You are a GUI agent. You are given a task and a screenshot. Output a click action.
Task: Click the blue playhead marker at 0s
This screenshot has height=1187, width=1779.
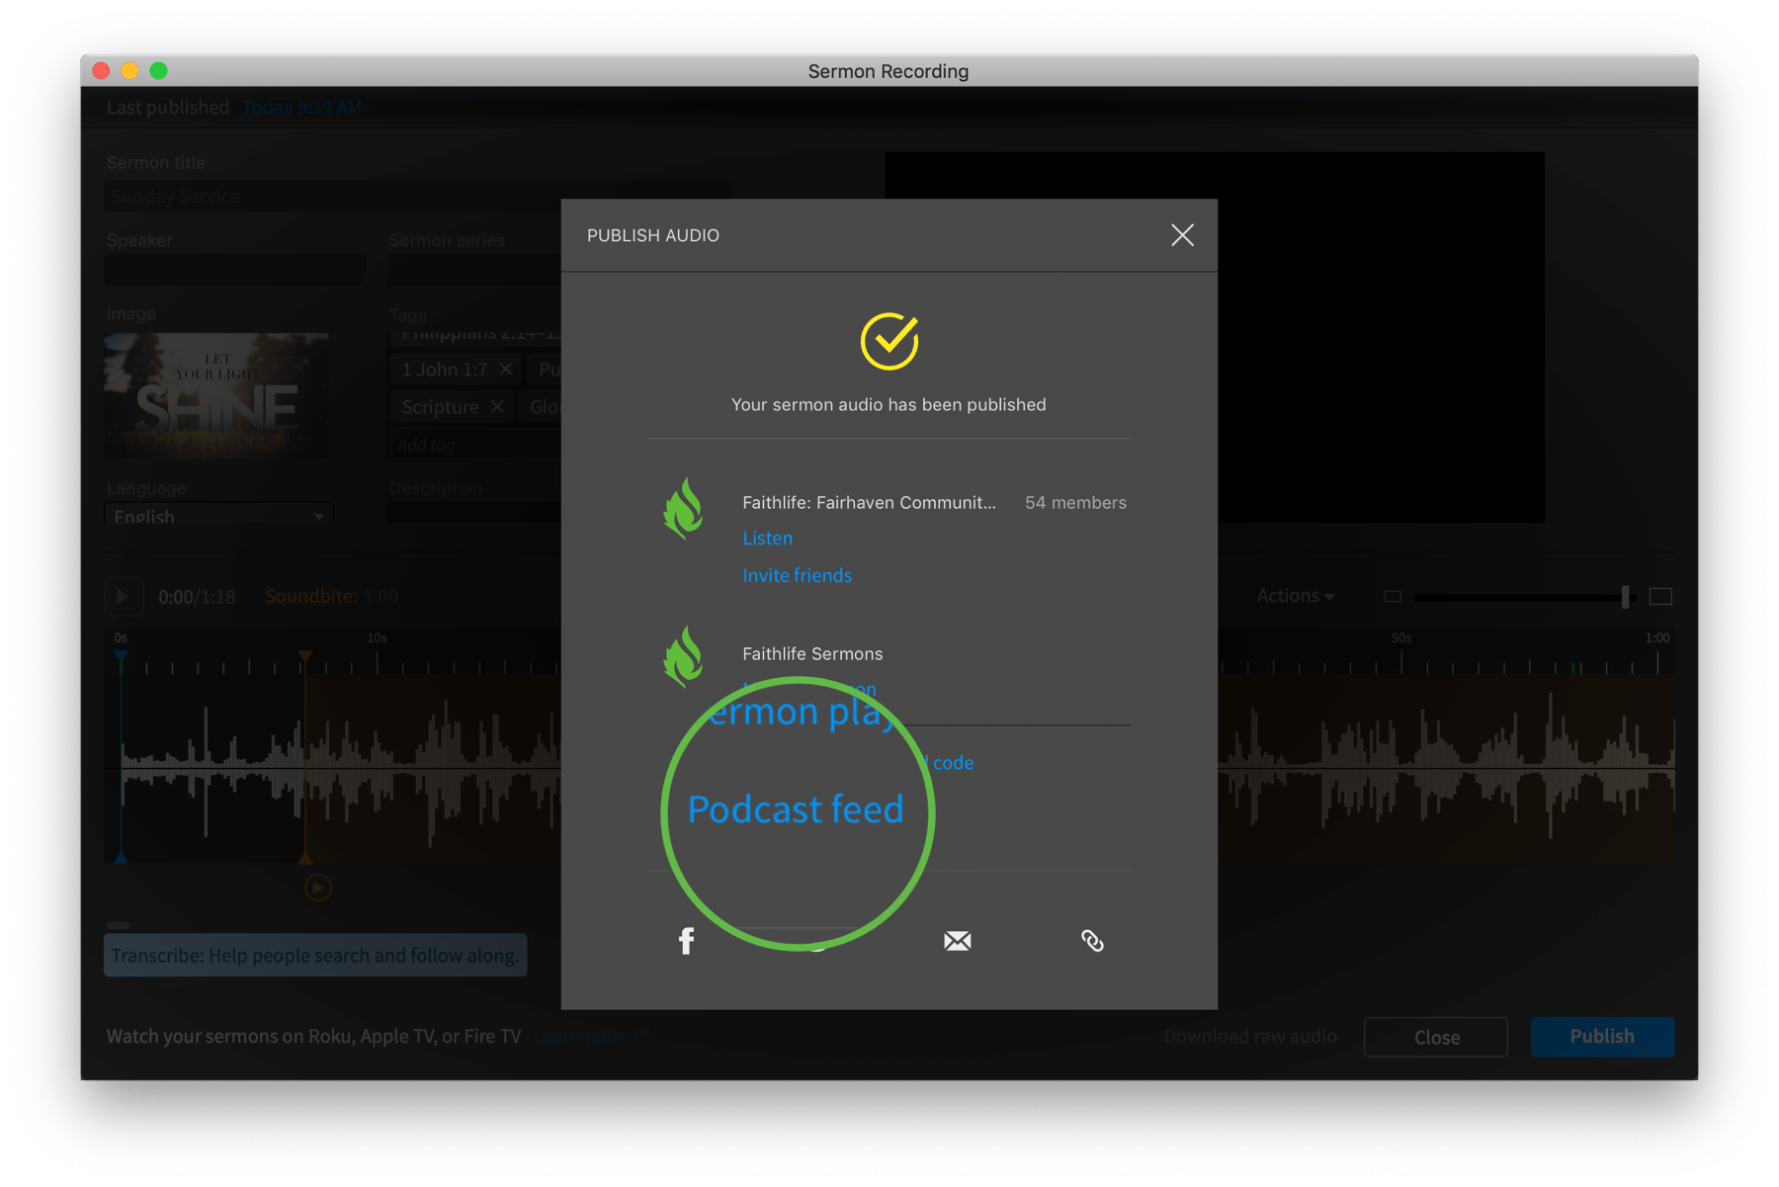coord(121,656)
